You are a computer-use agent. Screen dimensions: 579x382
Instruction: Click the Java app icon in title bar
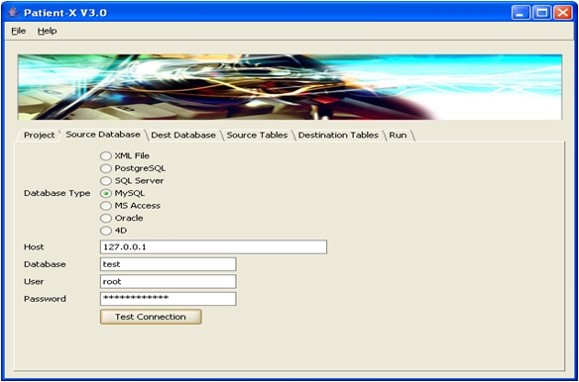point(13,13)
